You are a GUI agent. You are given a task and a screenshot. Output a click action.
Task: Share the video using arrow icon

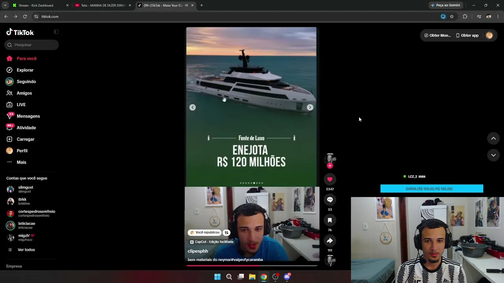click(330, 241)
